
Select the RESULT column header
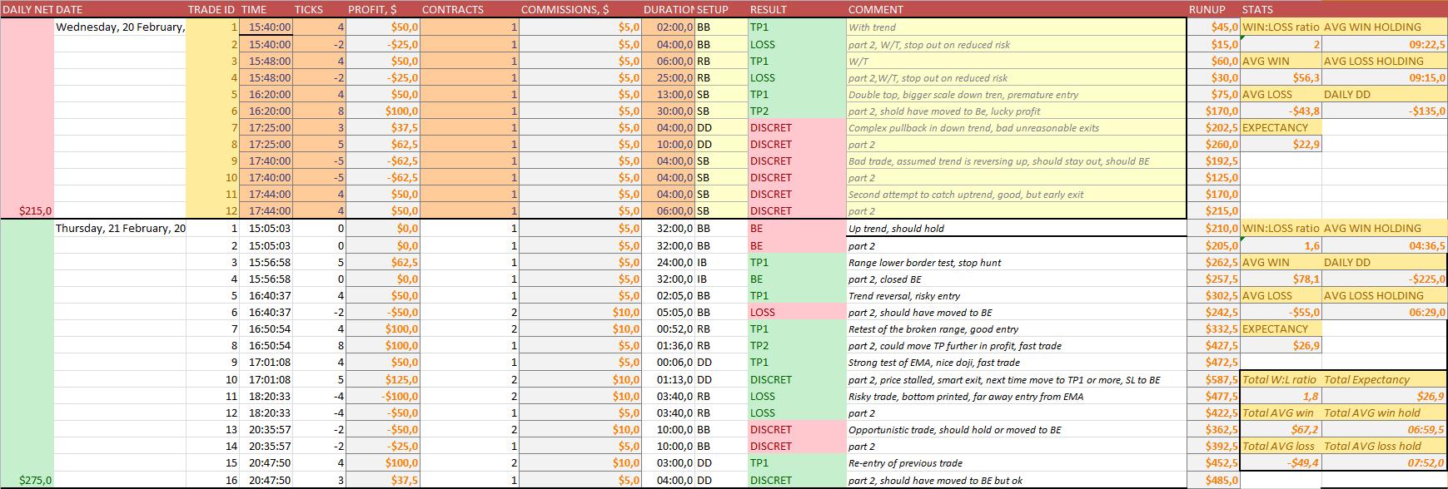[797, 9]
